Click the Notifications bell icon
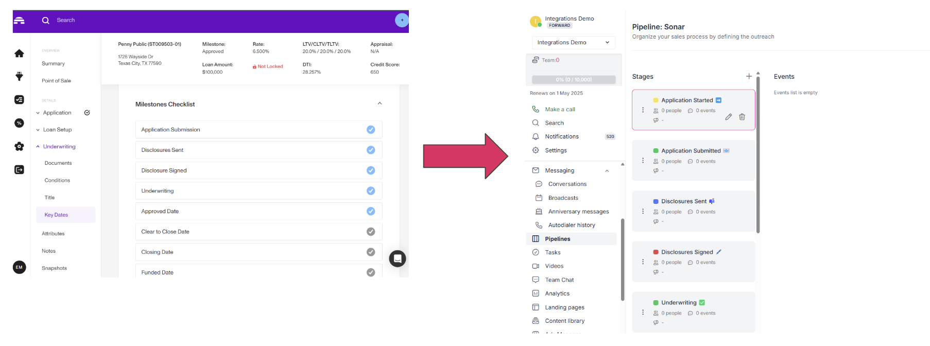Viewport: 930px width, 346px height. 536,136
